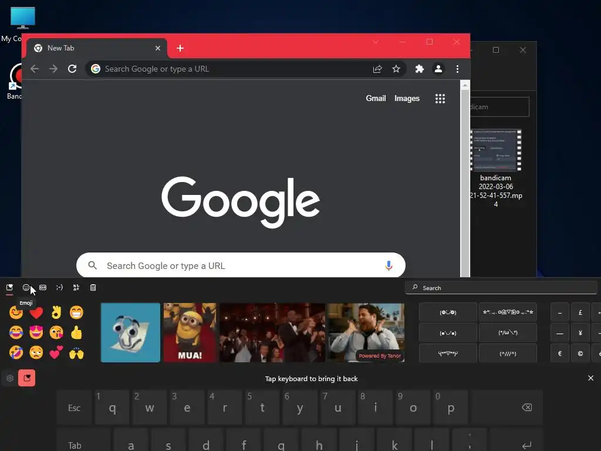Tap the backspace key on touch keyboard
Screen dimensions: 601x451
[508, 408]
